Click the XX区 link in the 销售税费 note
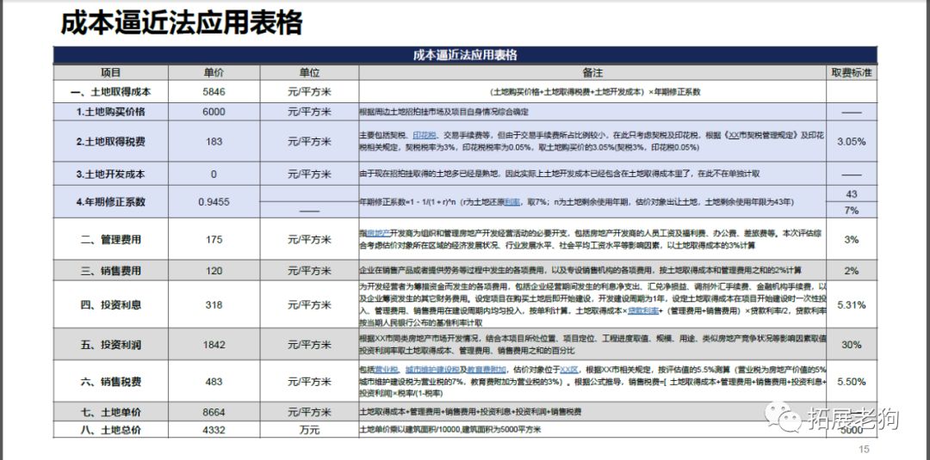The width and height of the screenshot is (930, 460). tap(569, 370)
